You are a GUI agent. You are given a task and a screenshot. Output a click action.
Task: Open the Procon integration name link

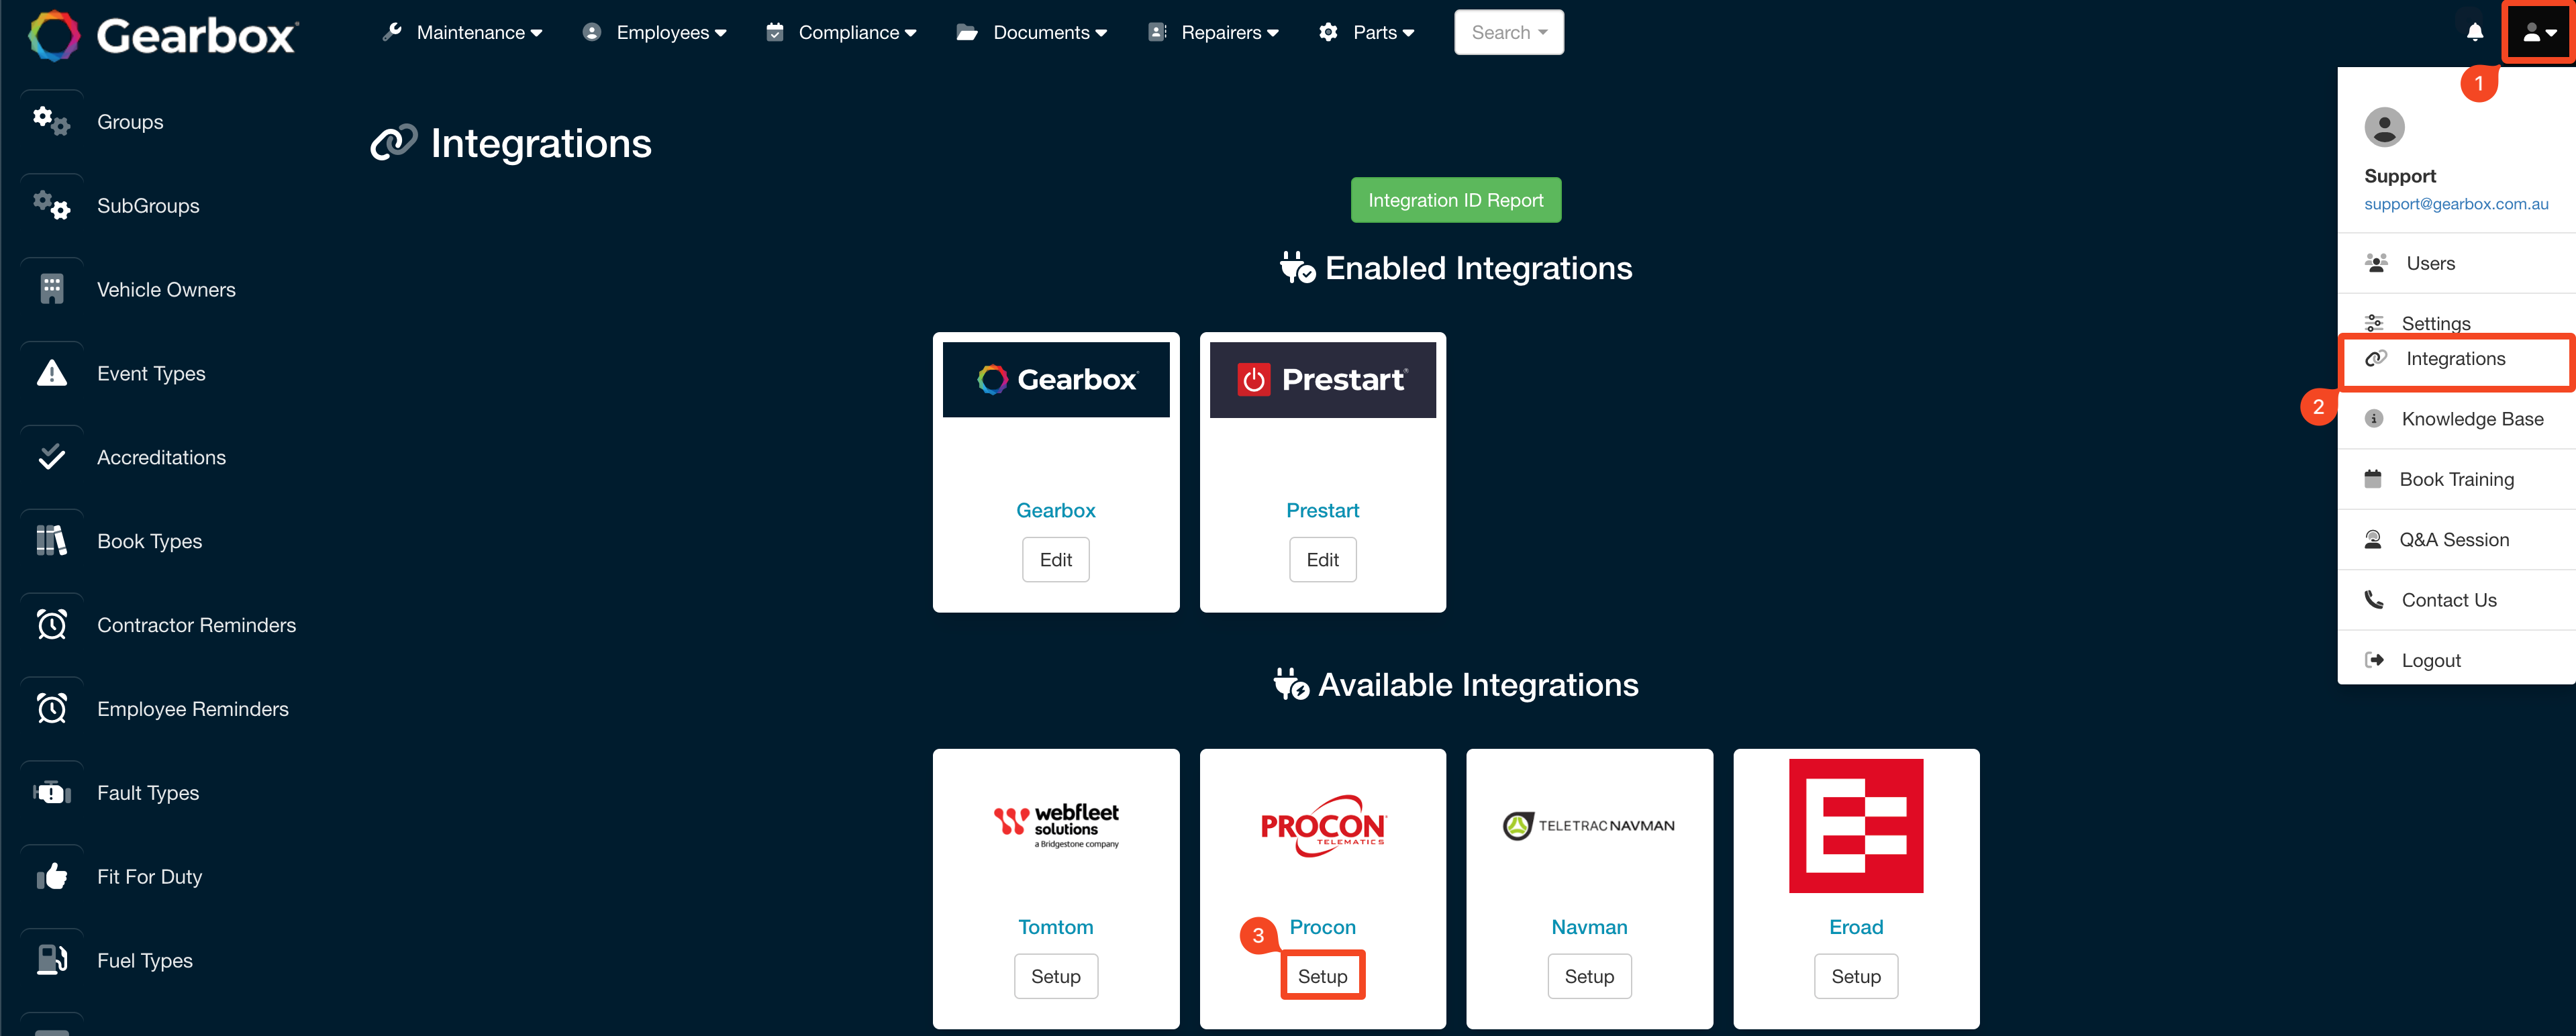[1323, 927]
